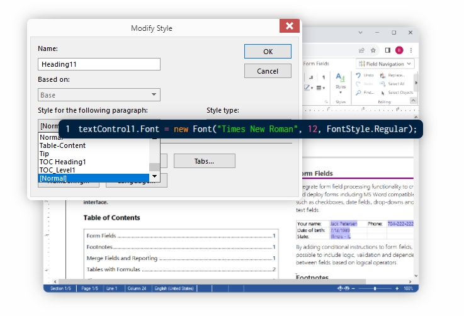Open the browser profile avatar
Screen dimensions: 464x316
(399, 50)
